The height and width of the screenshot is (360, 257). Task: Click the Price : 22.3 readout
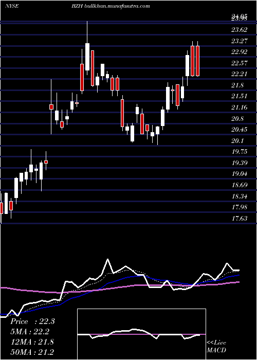pos(32,321)
